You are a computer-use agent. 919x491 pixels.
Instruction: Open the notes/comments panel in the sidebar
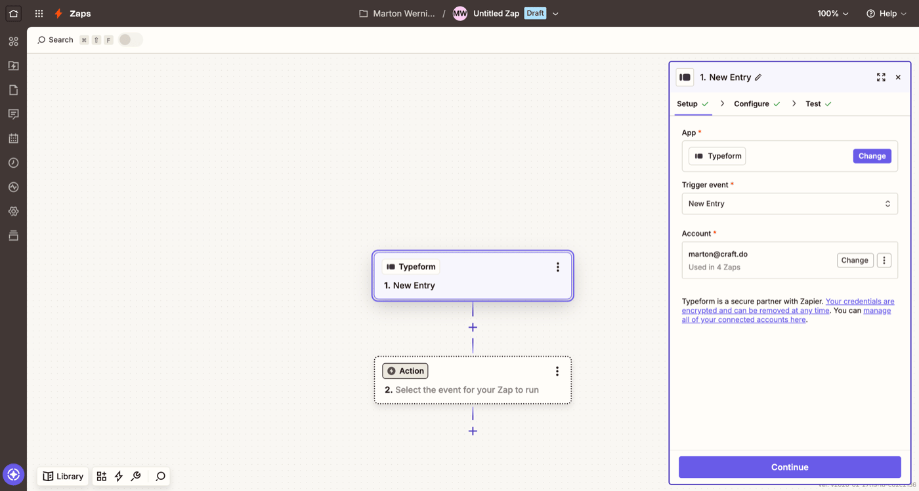coord(13,114)
